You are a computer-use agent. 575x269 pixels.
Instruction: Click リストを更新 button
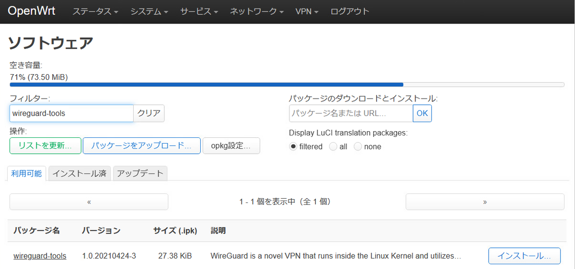click(45, 146)
